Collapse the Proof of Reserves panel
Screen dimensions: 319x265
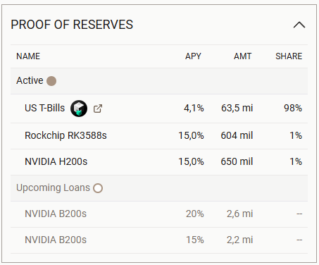[x=299, y=25]
